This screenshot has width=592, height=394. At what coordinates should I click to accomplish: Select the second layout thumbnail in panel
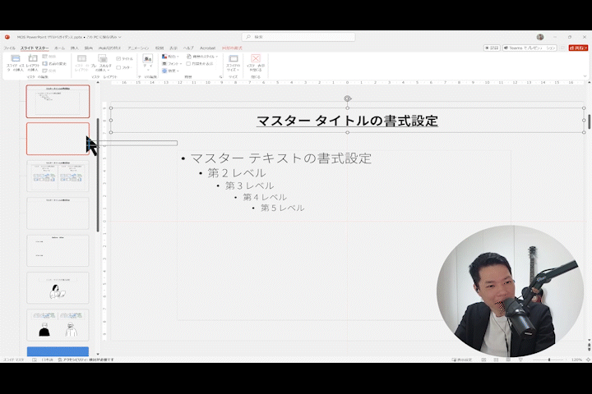click(58, 138)
